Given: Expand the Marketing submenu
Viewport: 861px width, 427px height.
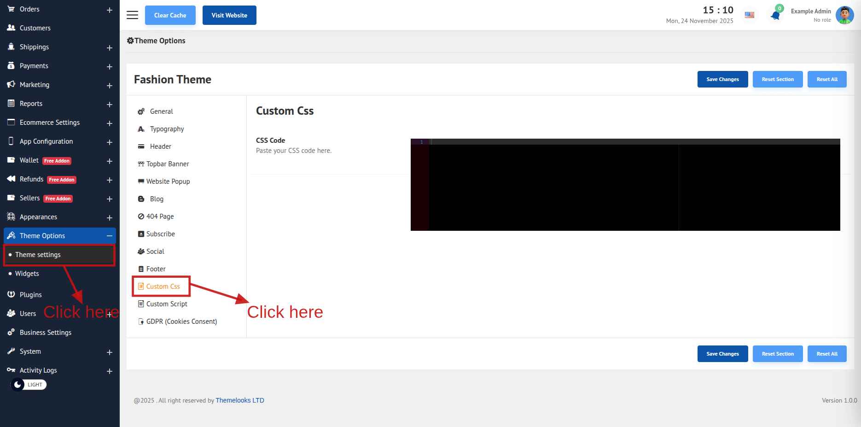Looking at the screenshot, I should (110, 86).
